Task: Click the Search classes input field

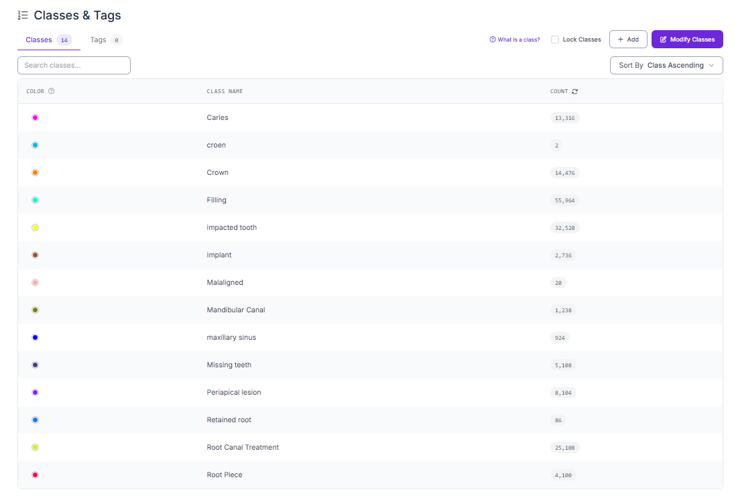Action: click(74, 65)
